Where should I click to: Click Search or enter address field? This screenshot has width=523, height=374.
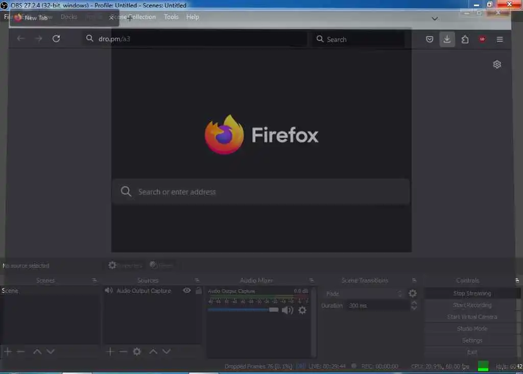[x=261, y=192]
